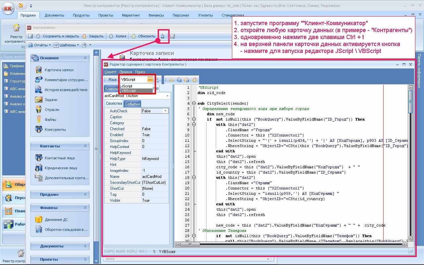Open the actCardMod: TAction object dropdown
424x265 pixels.
pos(167,96)
